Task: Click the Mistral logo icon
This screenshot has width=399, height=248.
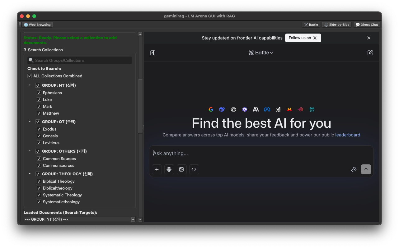Action: 289,109
